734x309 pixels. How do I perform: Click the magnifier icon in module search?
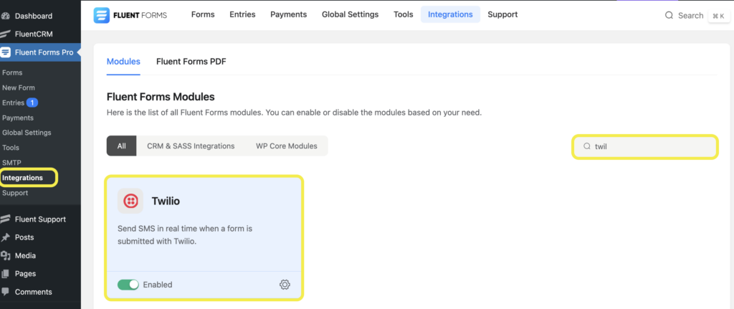(x=586, y=146)
